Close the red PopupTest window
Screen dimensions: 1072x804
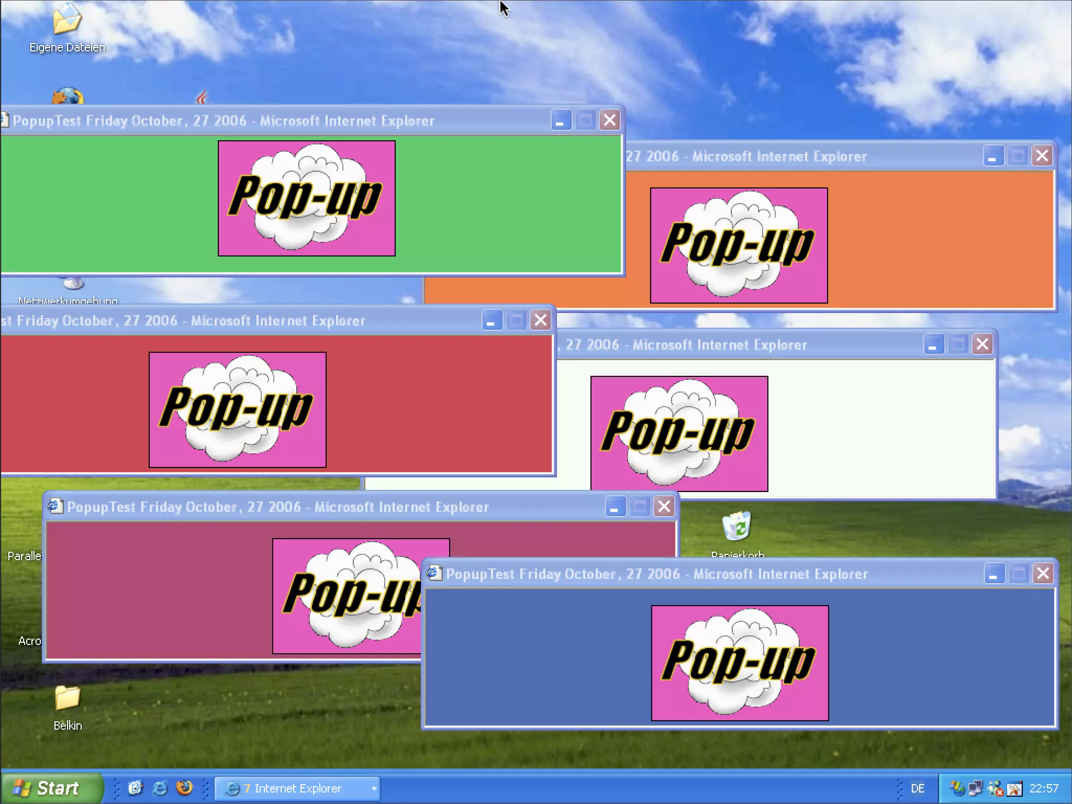tap(541, 320)
